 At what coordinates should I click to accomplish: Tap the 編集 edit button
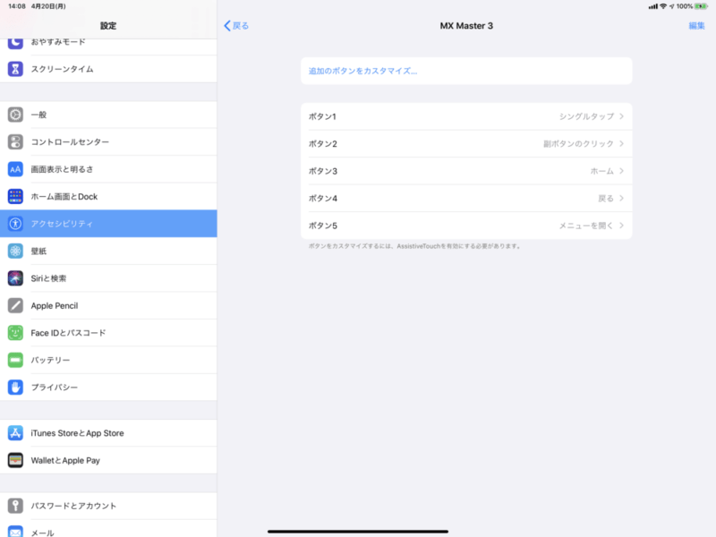[696, 26]
